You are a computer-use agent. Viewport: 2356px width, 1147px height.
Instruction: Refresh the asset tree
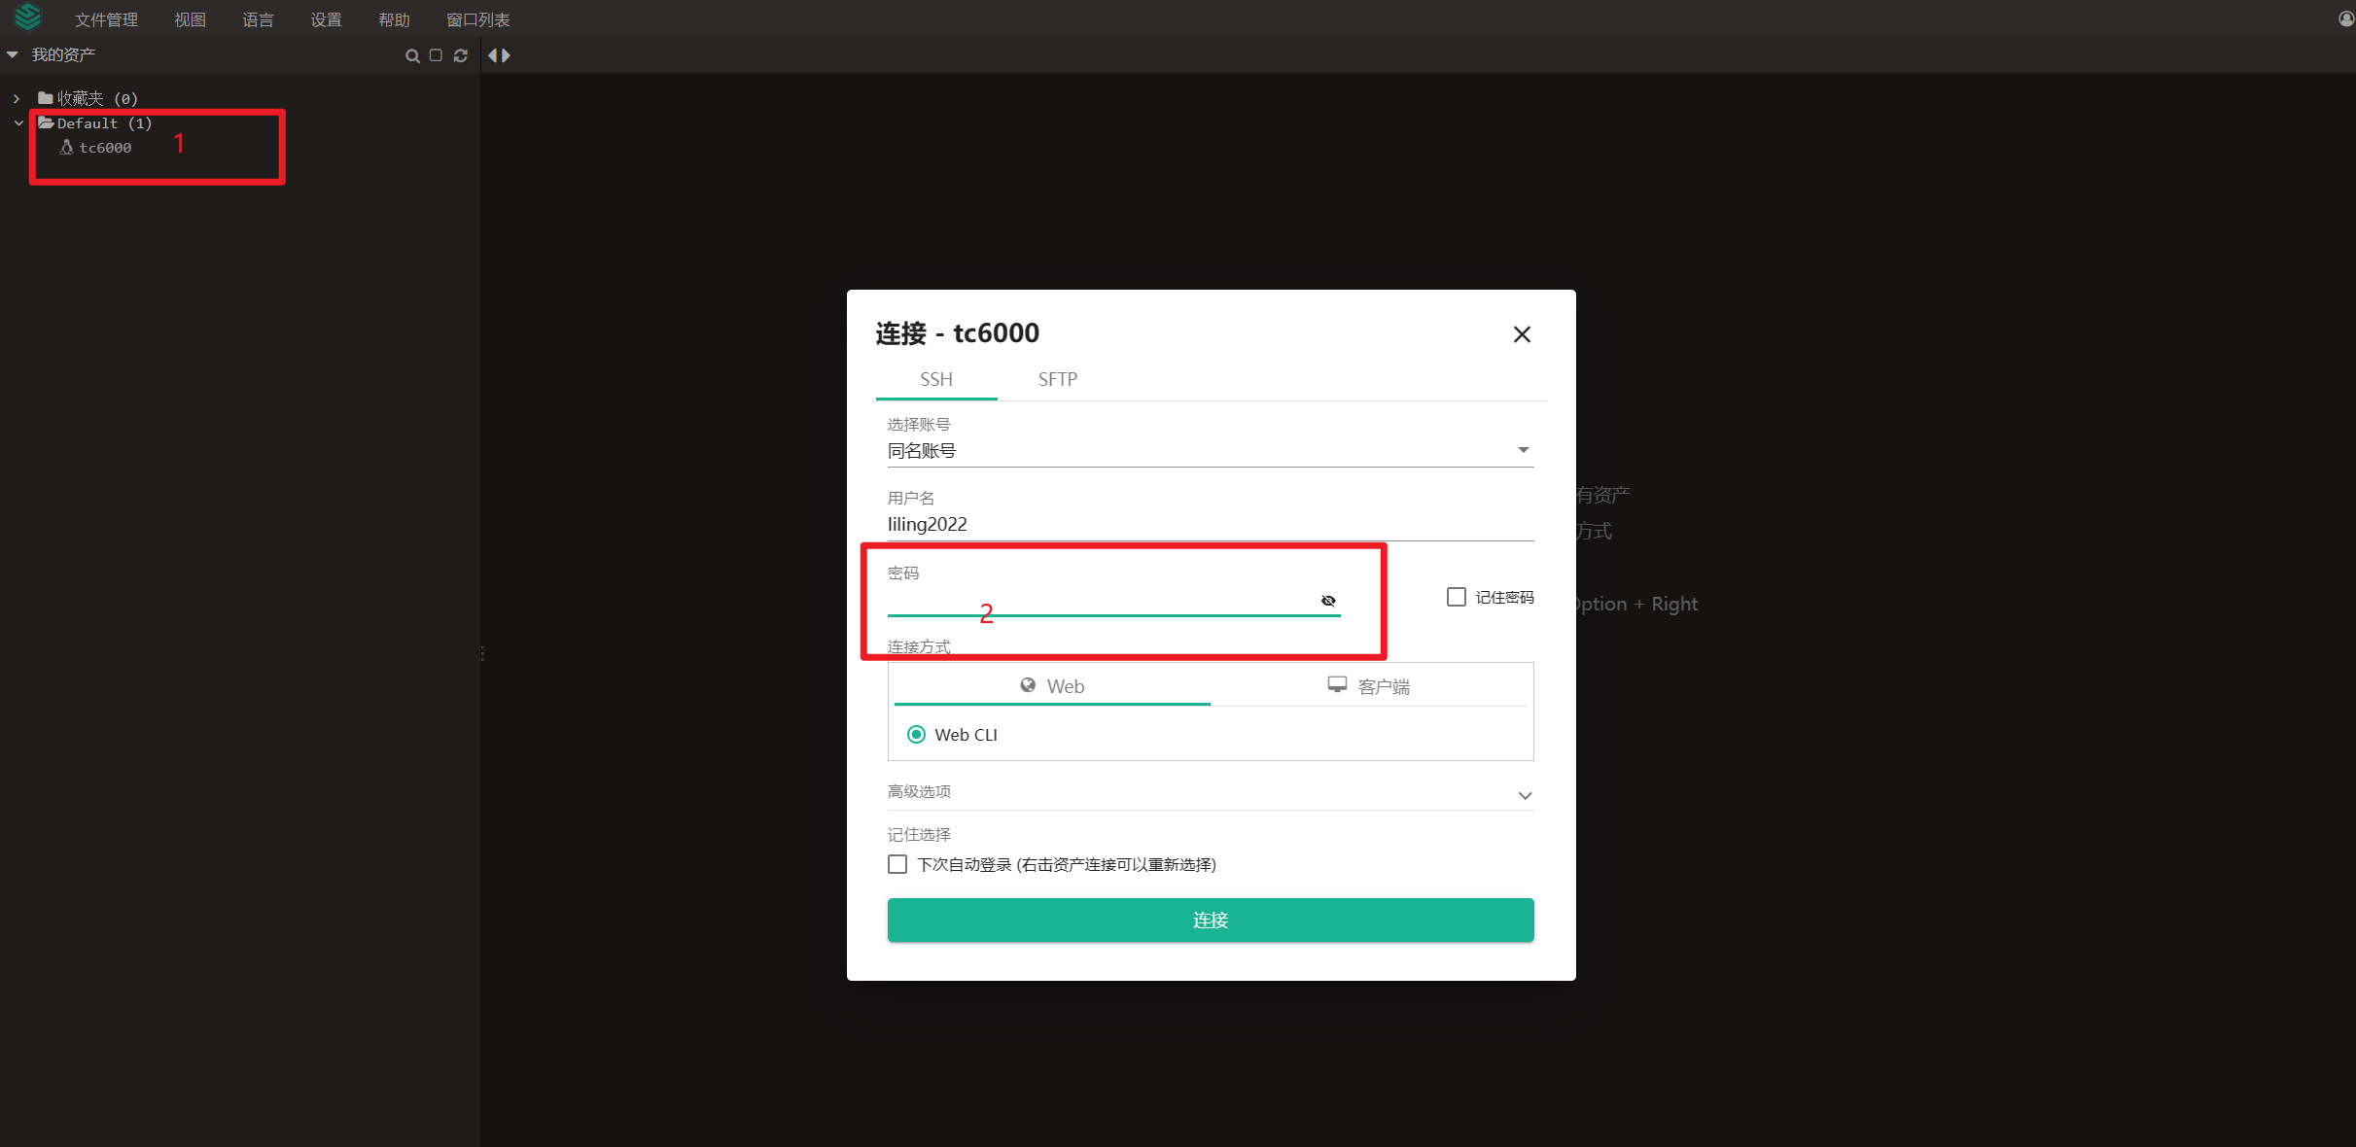click(461, 55)
